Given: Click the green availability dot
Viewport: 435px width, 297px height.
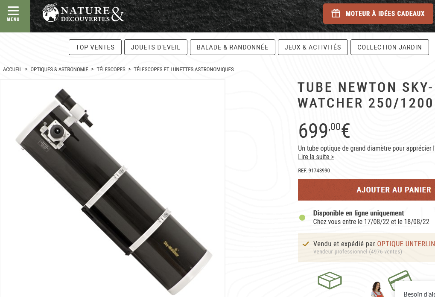Looking at the screenshot, I should (x=302, y=218).
